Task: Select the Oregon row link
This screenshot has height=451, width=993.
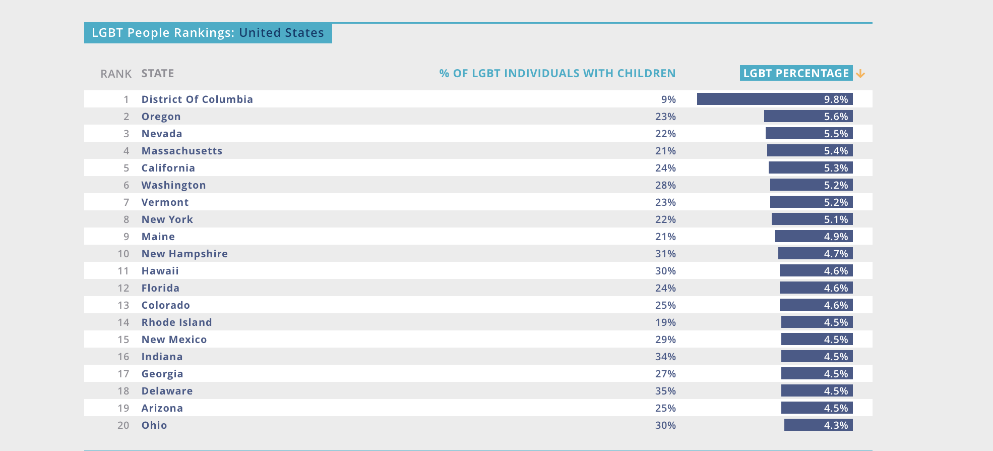Action: pyautogui.click(x=161, y=117)
